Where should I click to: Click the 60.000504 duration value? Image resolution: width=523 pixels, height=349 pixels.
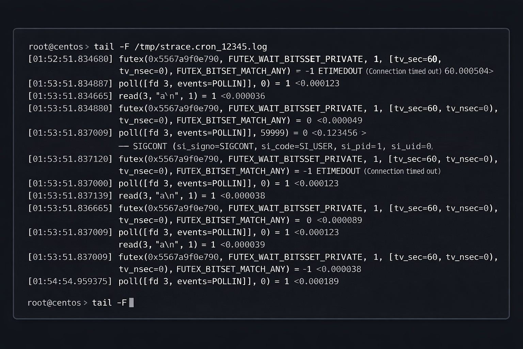[467, 71]
